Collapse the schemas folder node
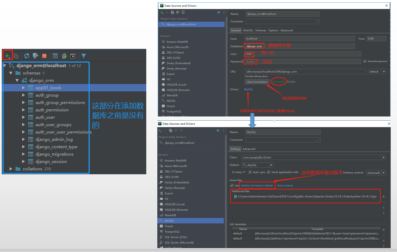Screen dimensions: 397x252 pyautogui.click(x=11, y=73)
